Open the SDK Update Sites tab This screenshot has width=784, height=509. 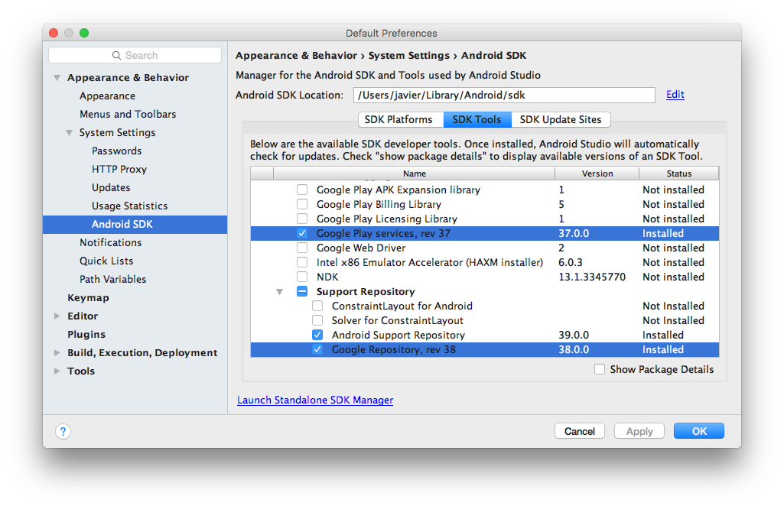click(561, 119)
